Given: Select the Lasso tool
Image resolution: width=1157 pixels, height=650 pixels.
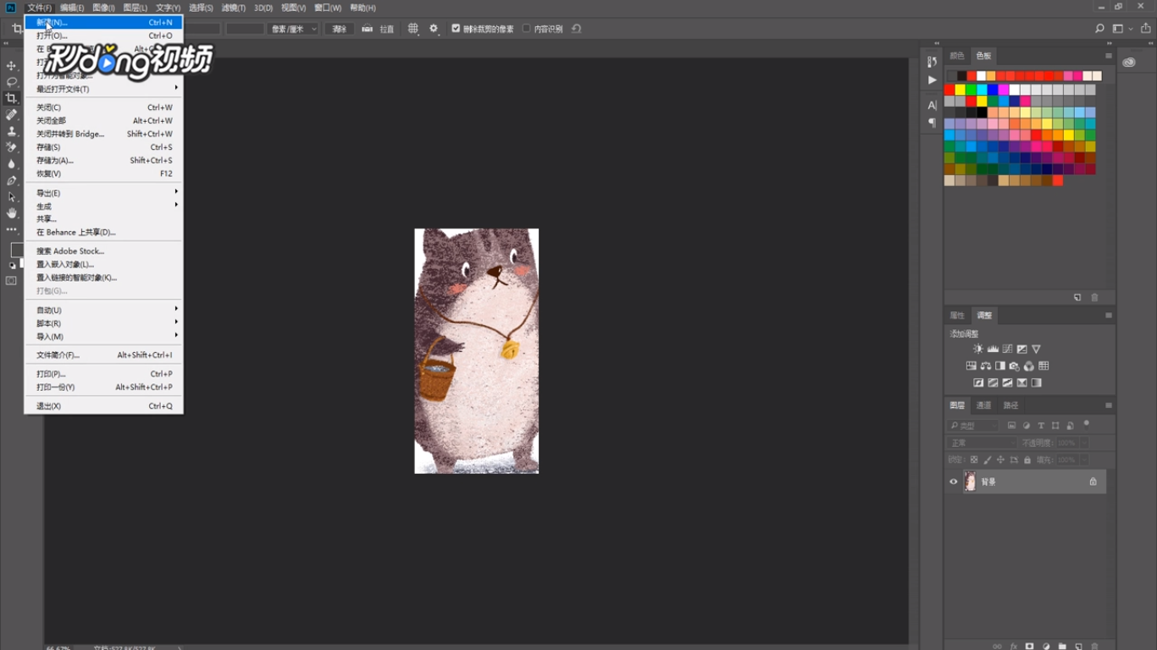Looking at the screenshot, I should click(x=12, y=82).
